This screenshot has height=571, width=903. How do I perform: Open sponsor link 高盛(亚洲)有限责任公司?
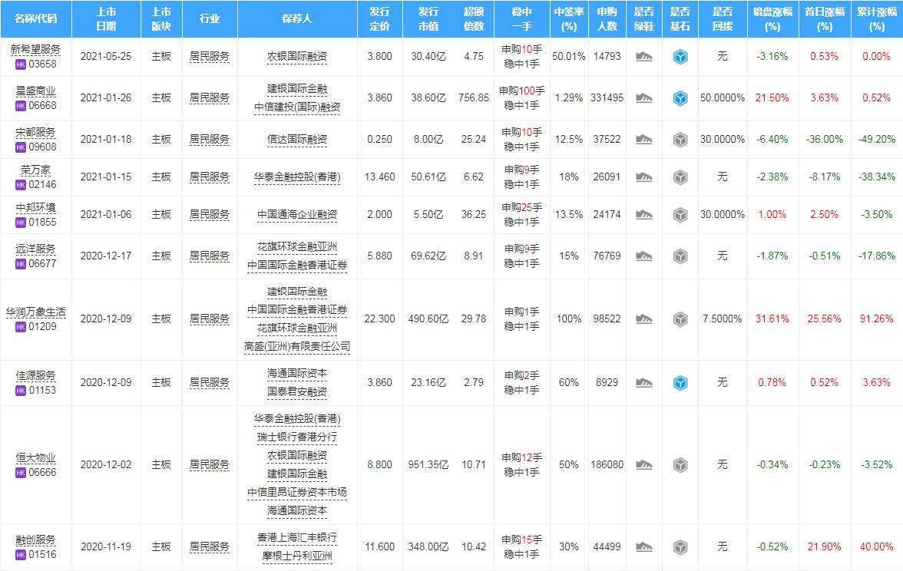pos(296,347)
